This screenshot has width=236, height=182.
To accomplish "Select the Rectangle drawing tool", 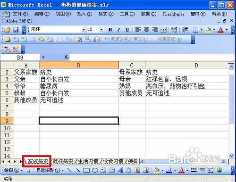I will 86,170.
